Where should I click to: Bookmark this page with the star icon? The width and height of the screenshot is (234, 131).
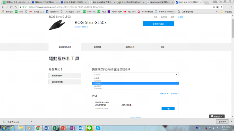[x=222, y=7]
